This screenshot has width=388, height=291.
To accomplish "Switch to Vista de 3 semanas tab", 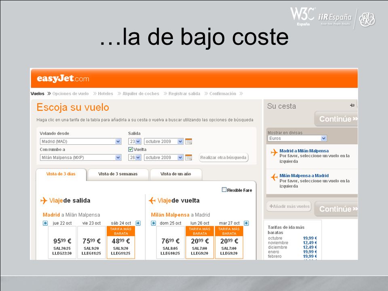I will (x=118, y=174).
